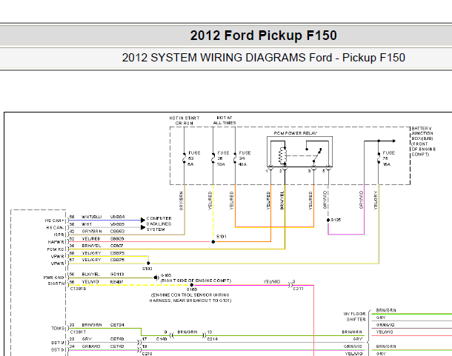Click the "GD113" circuit code

[117, 274]
